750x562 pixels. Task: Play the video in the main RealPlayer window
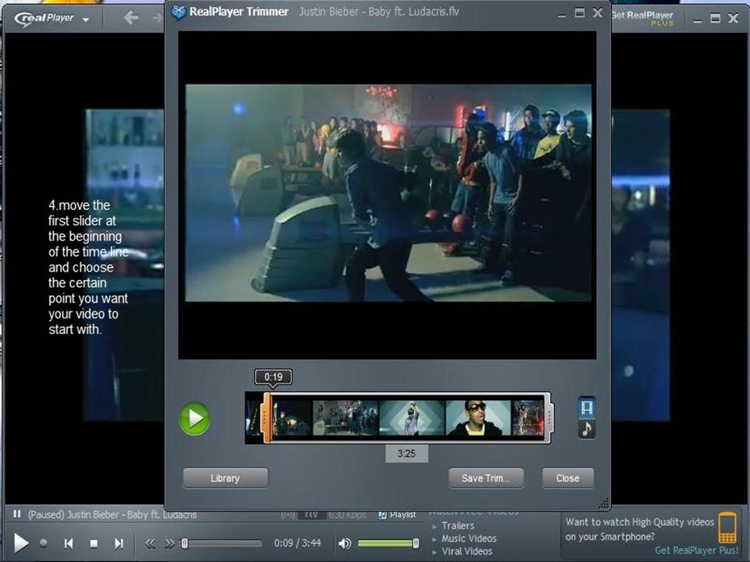(20, 543)
